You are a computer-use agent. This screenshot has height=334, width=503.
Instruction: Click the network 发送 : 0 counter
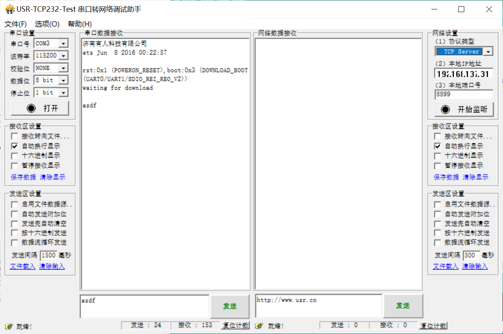click(x=344, y=325)
